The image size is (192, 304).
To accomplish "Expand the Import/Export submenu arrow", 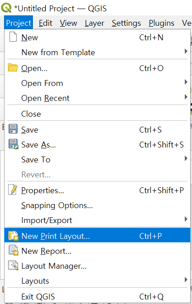I will (186, 219).
